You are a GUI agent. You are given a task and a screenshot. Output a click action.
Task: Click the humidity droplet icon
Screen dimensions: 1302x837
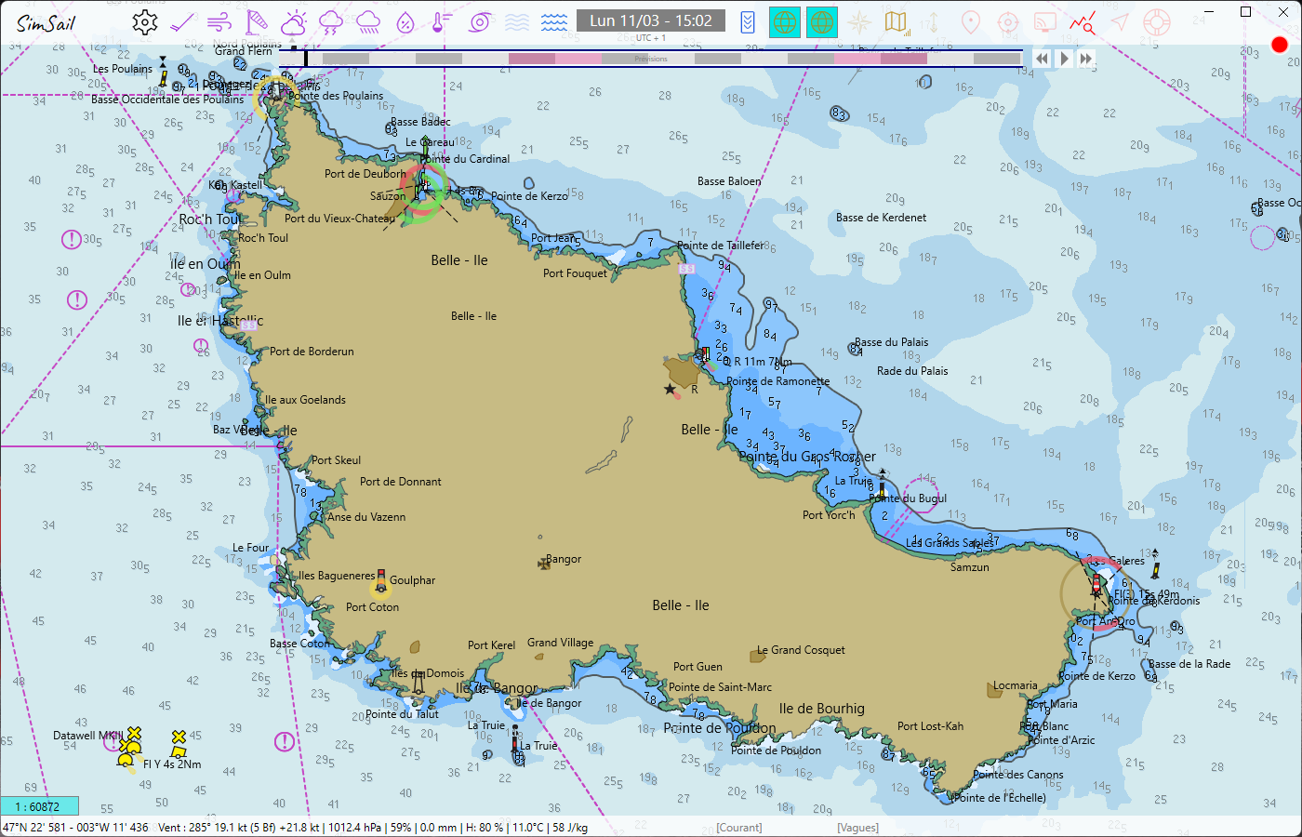point(405,22)
